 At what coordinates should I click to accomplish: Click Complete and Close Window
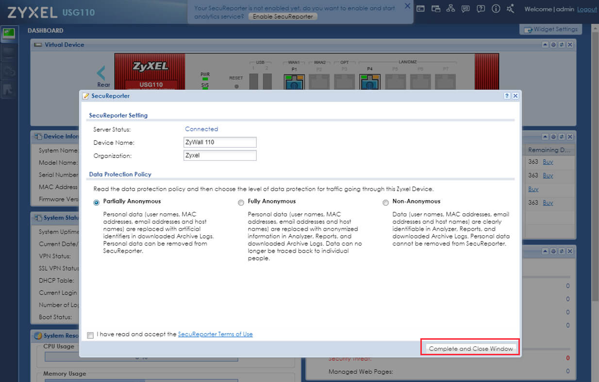point(471,348)
